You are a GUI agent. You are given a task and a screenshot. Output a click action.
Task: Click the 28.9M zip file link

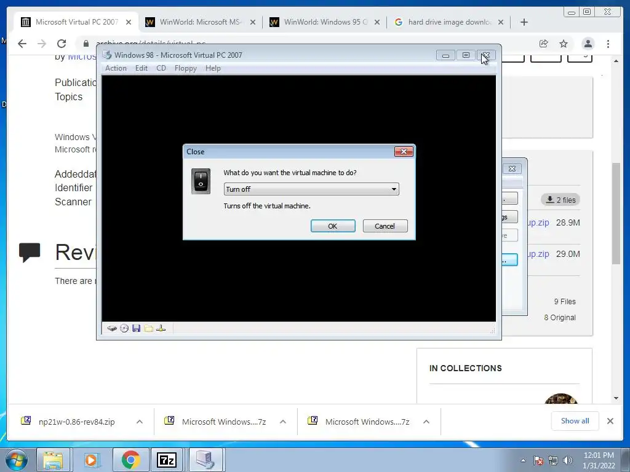pos(538,222)
